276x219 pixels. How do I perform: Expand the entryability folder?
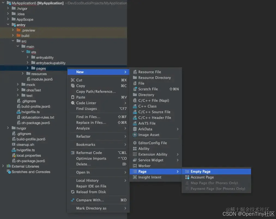(x=28, y=57)
